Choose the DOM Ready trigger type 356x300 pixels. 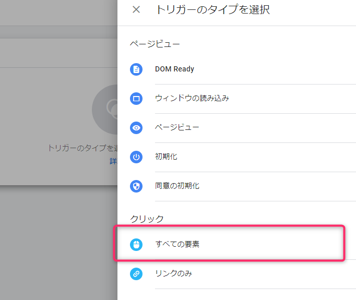point(236,69)
